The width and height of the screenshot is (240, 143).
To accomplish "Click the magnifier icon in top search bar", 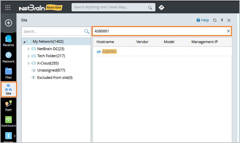I will [x=150, y=7].
